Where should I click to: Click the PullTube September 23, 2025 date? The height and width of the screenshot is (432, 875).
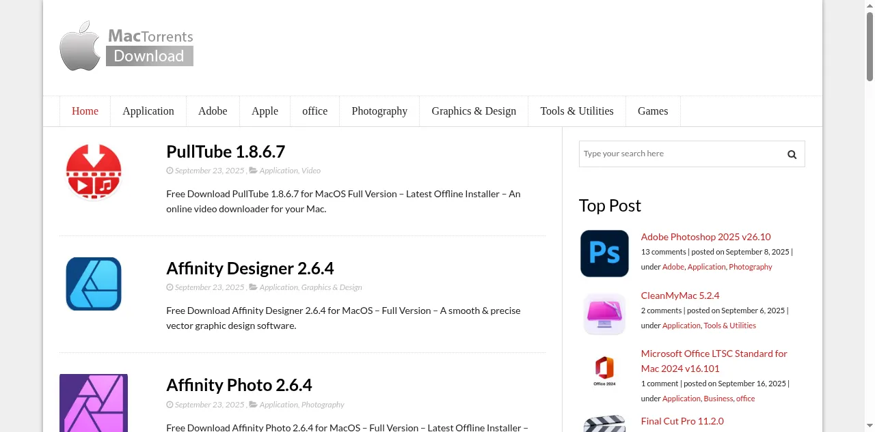tap(209, 171)
